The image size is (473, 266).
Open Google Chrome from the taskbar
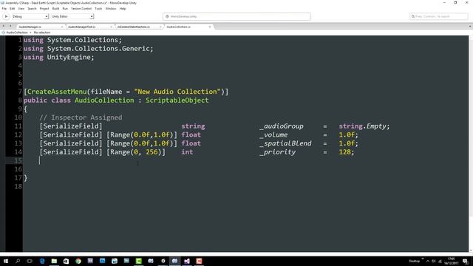[x=78, y=261]
